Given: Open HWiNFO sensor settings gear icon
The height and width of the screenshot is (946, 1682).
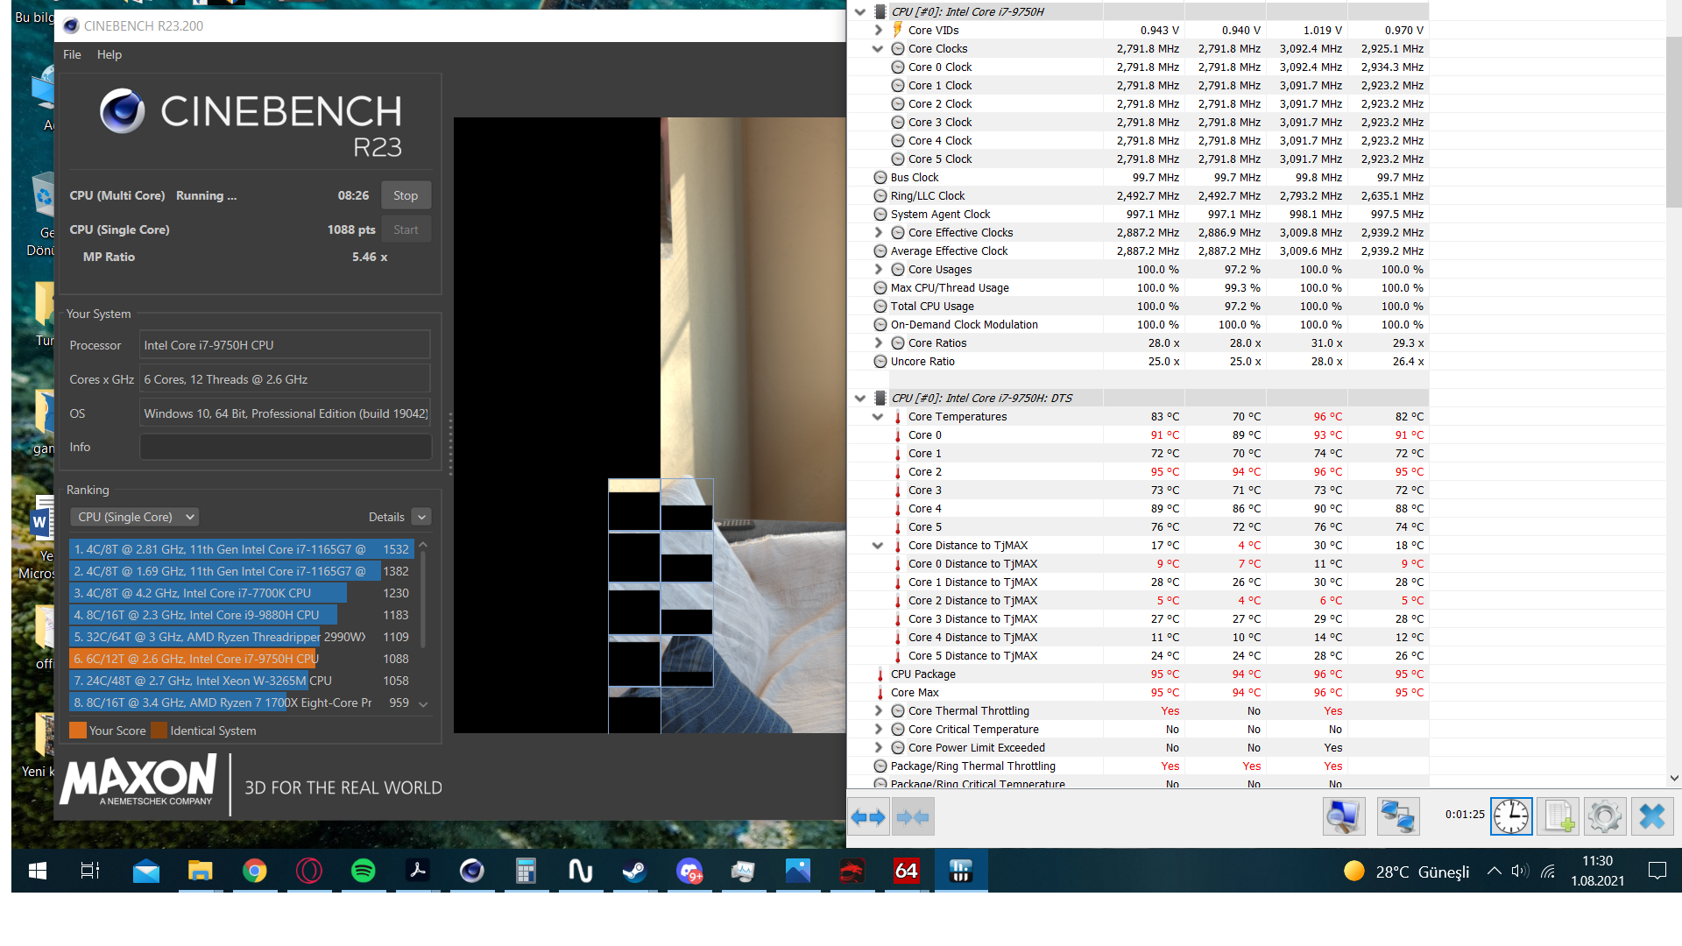Looking at the screenshot, I should pos(1605,817).
